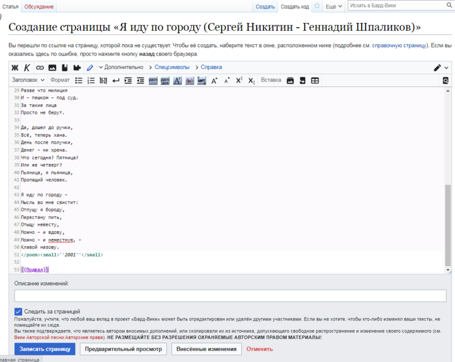This screenshot has height=362, width=455.
Task: Apply superscript formatting
Action: pyautogui.click(x=239, y=80)
